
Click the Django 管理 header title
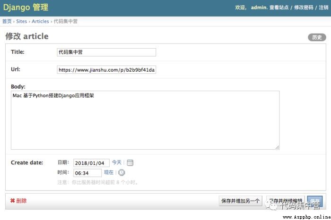[26, 8]
